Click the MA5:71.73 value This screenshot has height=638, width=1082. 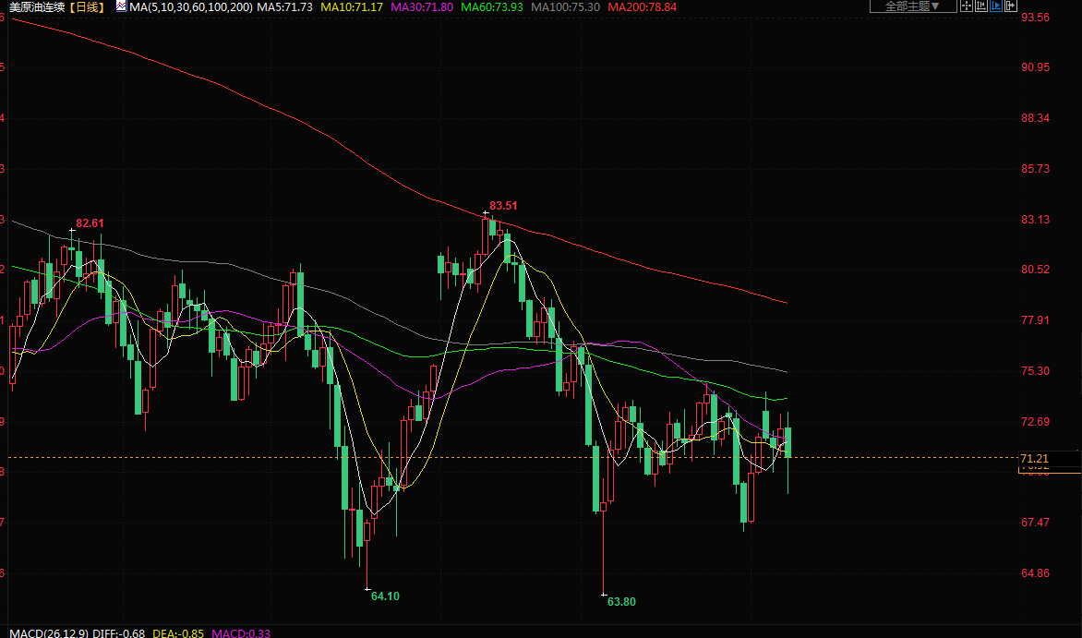click(x=284, y=6)
